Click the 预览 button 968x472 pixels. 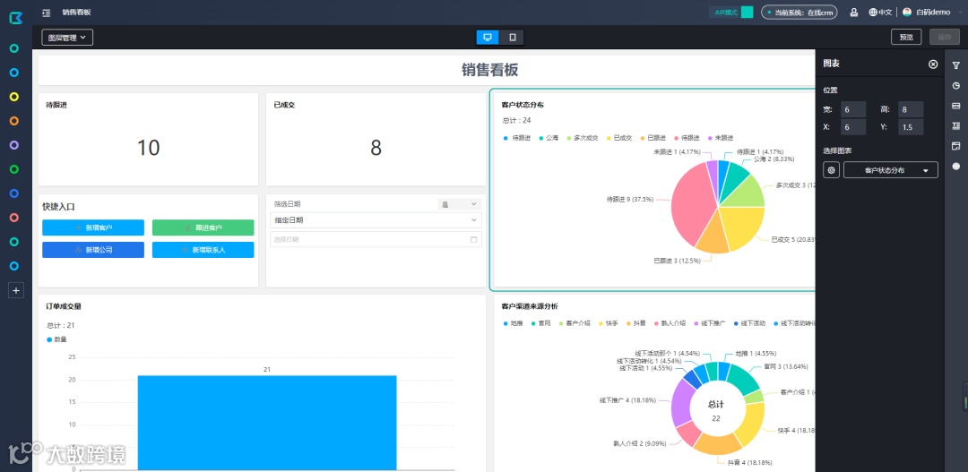click(x=906, y=37)
